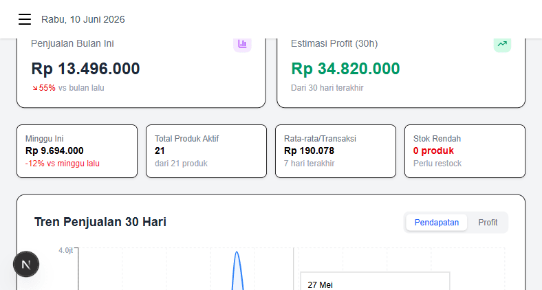Screen dimensions: 542x290
Task: Click the 55% vs bulan lalu text
Action: click(72, 88)
